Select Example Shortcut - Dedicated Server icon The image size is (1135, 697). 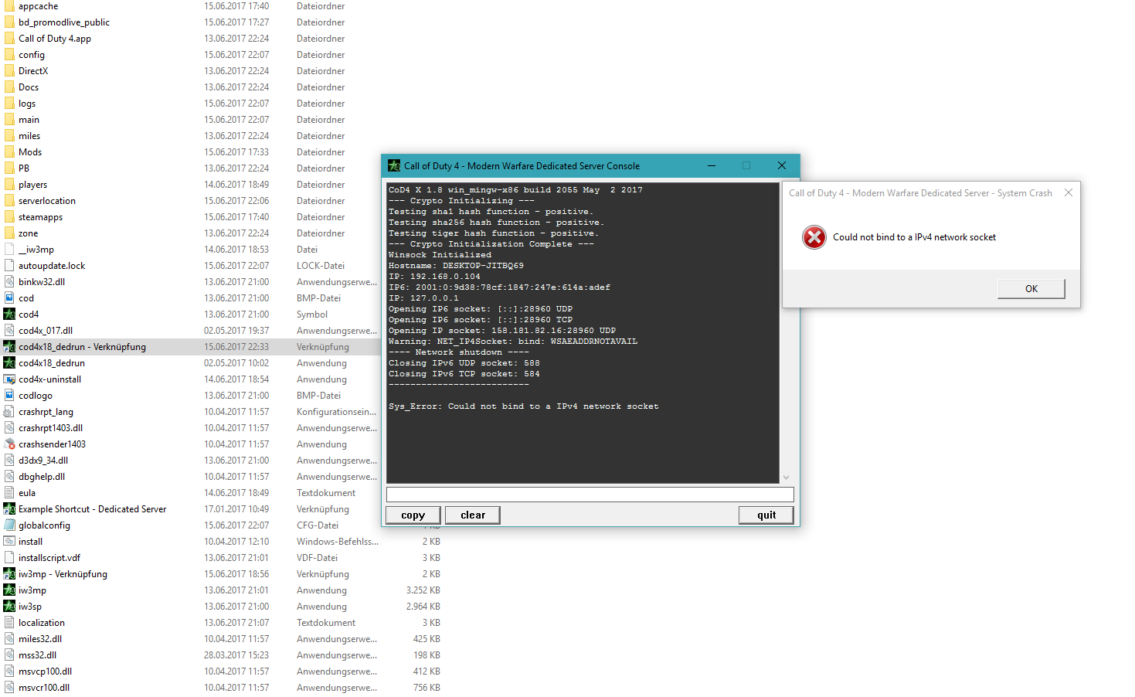tap(9, 509)
